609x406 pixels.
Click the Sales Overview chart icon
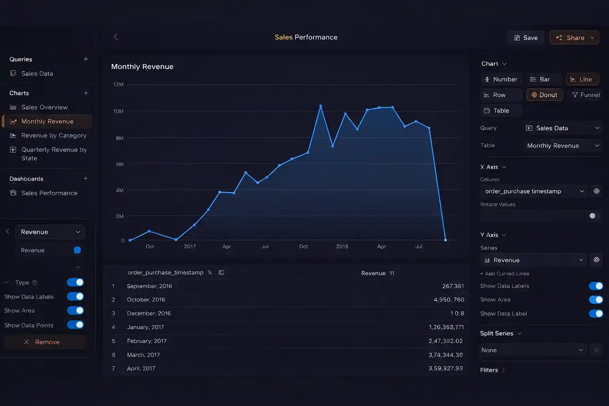[x=13, y=107]
